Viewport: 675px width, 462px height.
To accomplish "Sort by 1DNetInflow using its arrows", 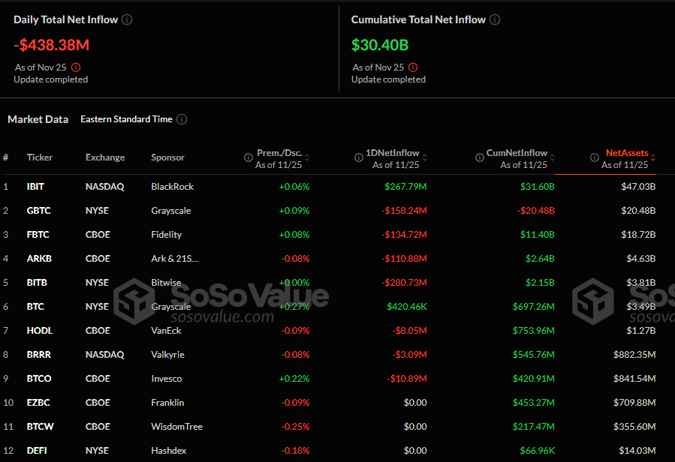I will coord(425,157).
